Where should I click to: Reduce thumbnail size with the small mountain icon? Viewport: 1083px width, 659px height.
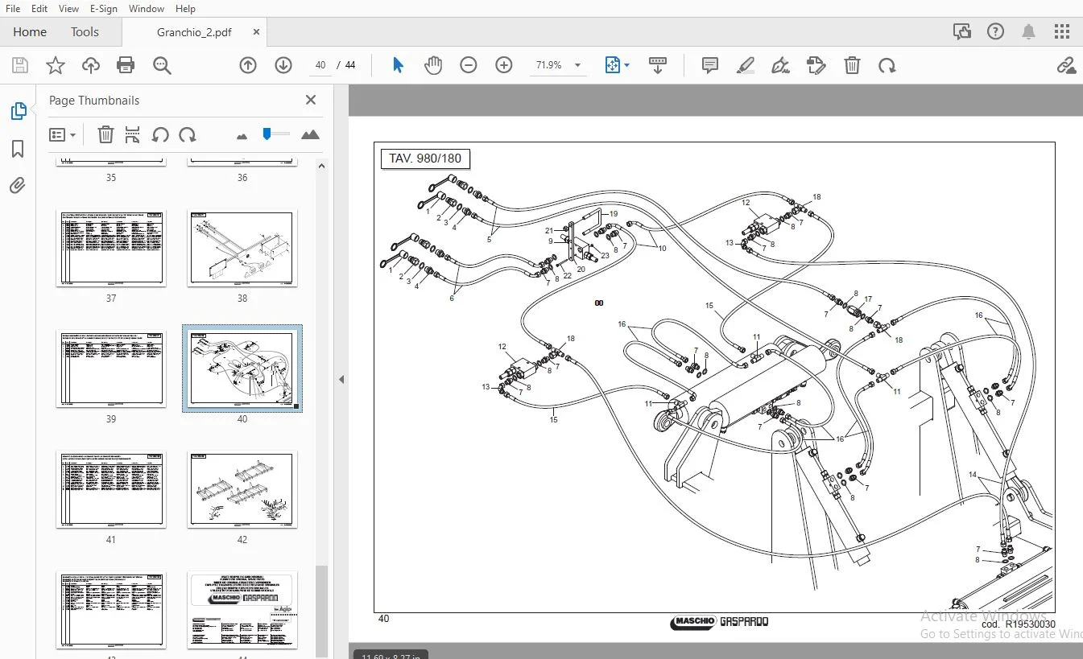tap(242, 136)
